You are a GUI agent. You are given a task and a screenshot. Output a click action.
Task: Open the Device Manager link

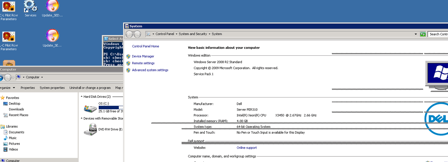pyautogui.click(x=143, y=56)
